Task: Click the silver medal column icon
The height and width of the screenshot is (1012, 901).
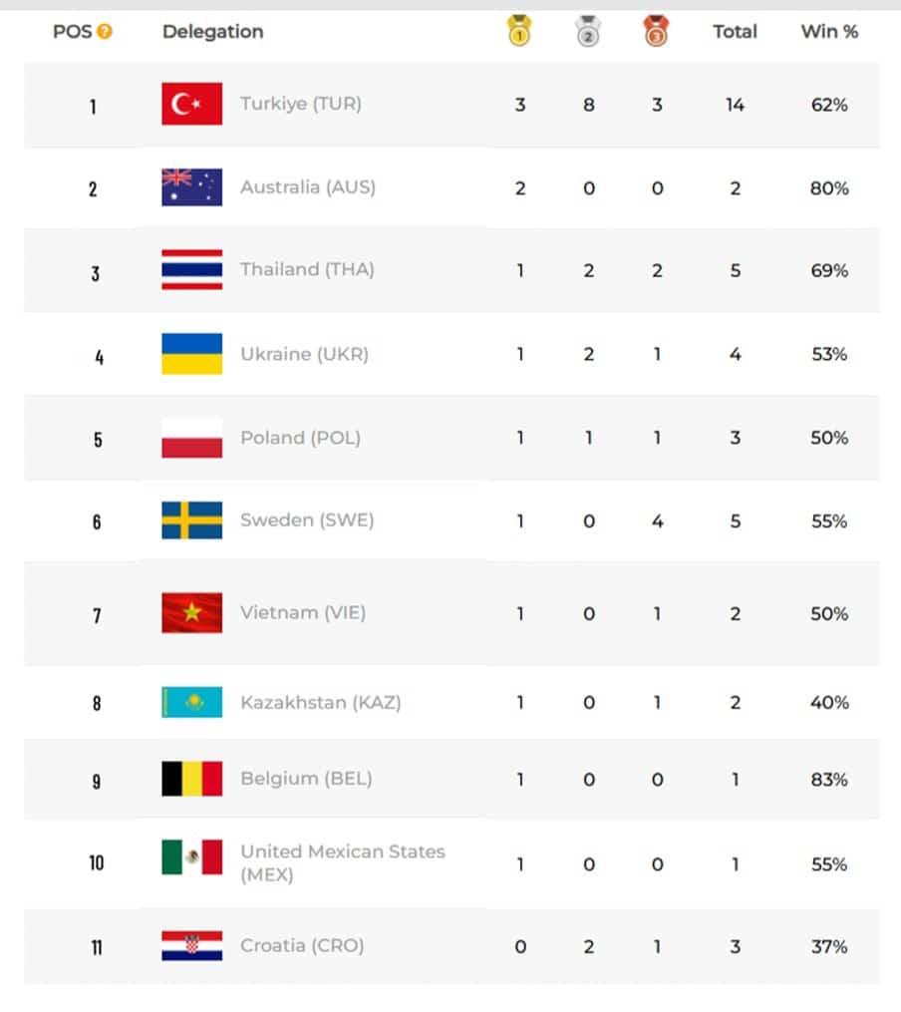Action: [x=588, y=30]
